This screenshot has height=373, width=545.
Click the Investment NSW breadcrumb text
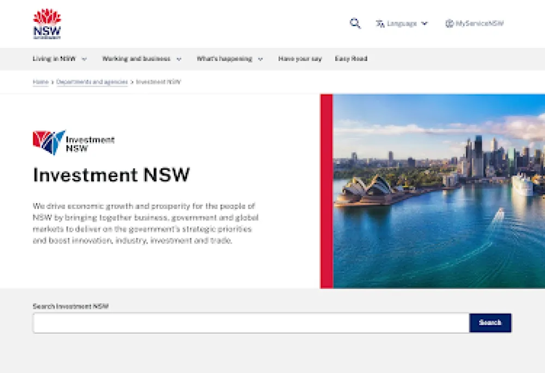click(159, 82)
